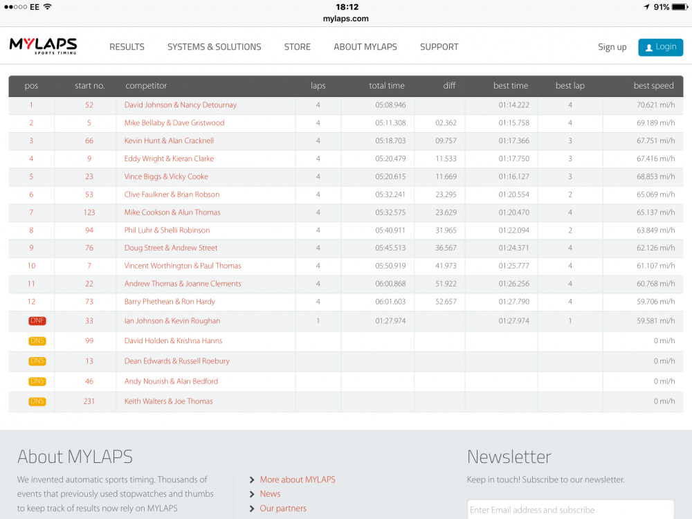Screen dimensions: 692x519
Task: Click diff value 02.362
Action: pos(446,122)
